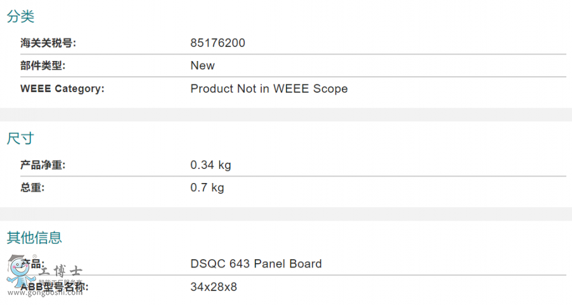
Task: Click the 海关关税号 label
Action: 48,43
